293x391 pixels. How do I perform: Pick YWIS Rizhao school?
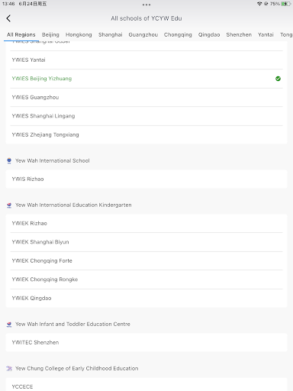click(x=146, y=179)
